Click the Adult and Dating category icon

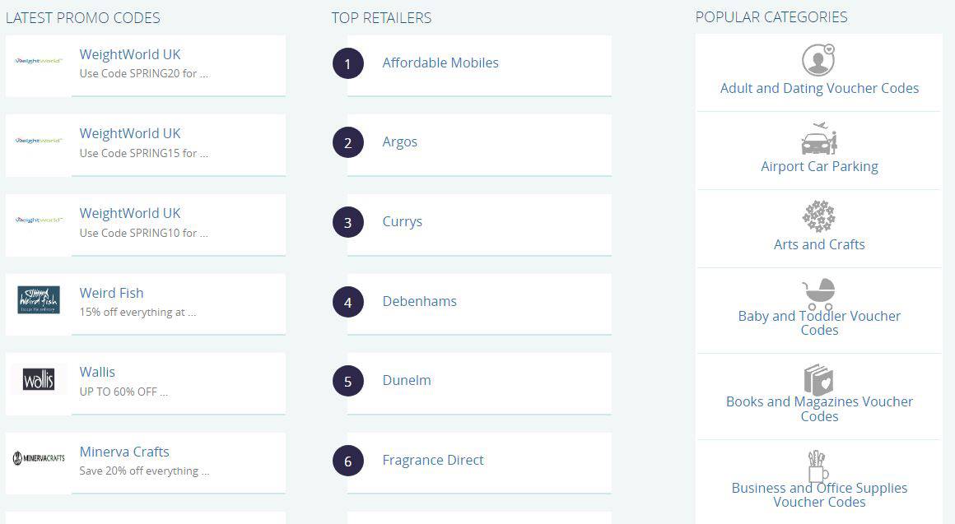point(818,60)
